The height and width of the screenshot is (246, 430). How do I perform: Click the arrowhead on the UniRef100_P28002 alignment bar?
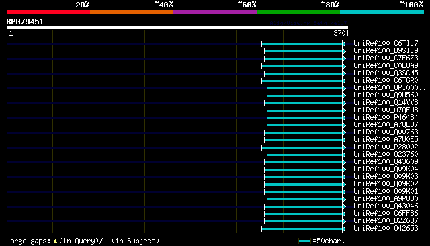(x=344, y=148)
